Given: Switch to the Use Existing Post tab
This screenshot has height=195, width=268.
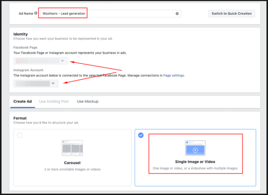Looking at the screenshot, I should (x=54, y=101).
